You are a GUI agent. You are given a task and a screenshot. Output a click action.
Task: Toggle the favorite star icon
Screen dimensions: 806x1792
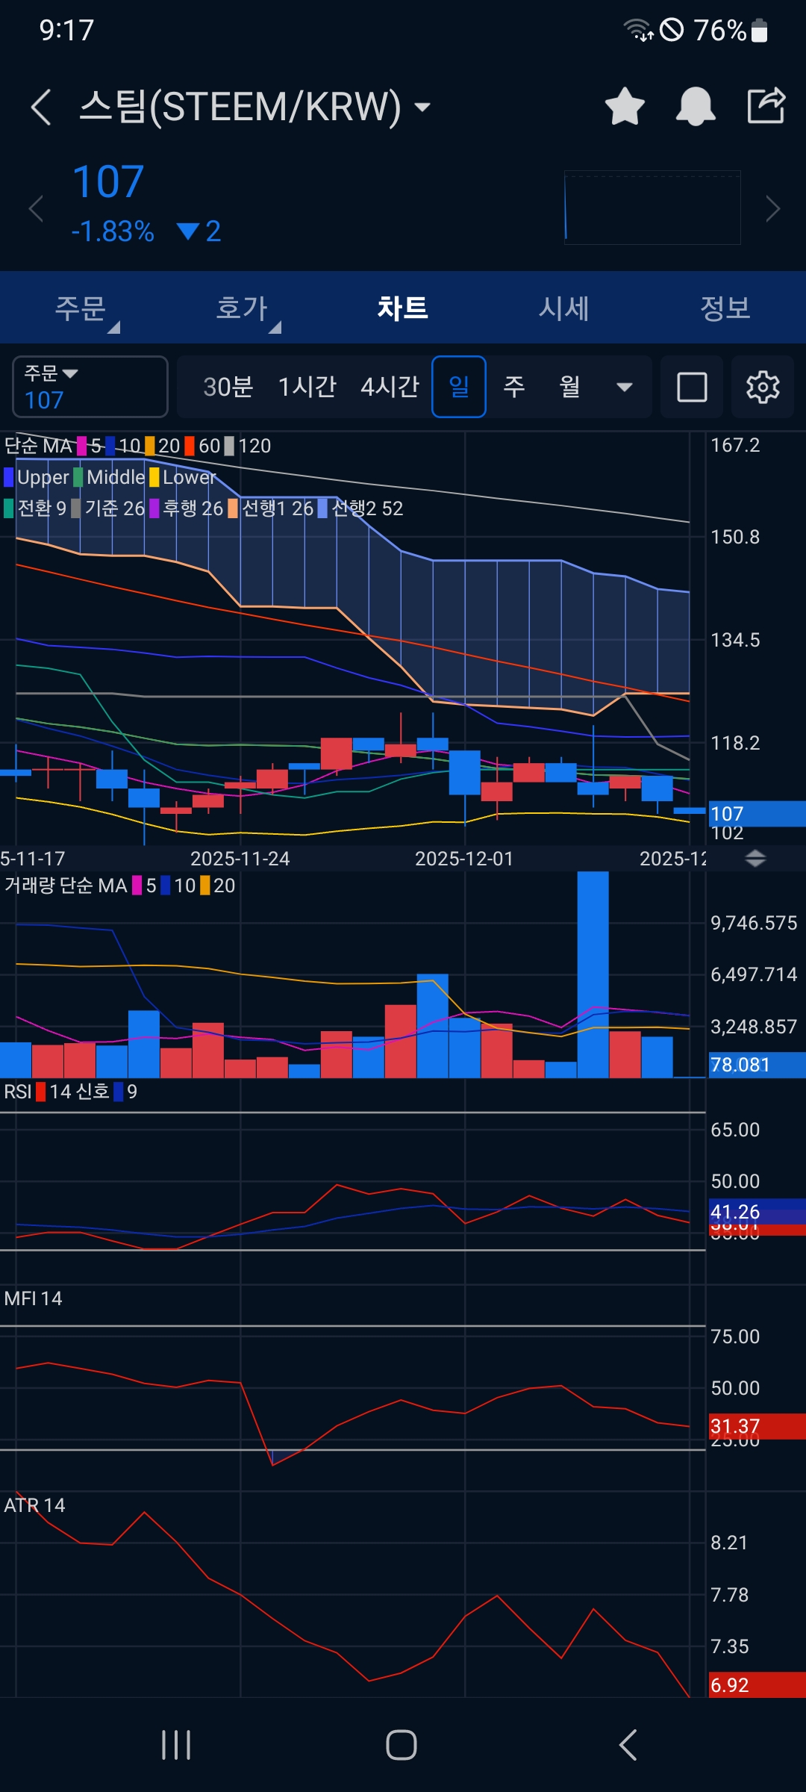tap(625, 106)
